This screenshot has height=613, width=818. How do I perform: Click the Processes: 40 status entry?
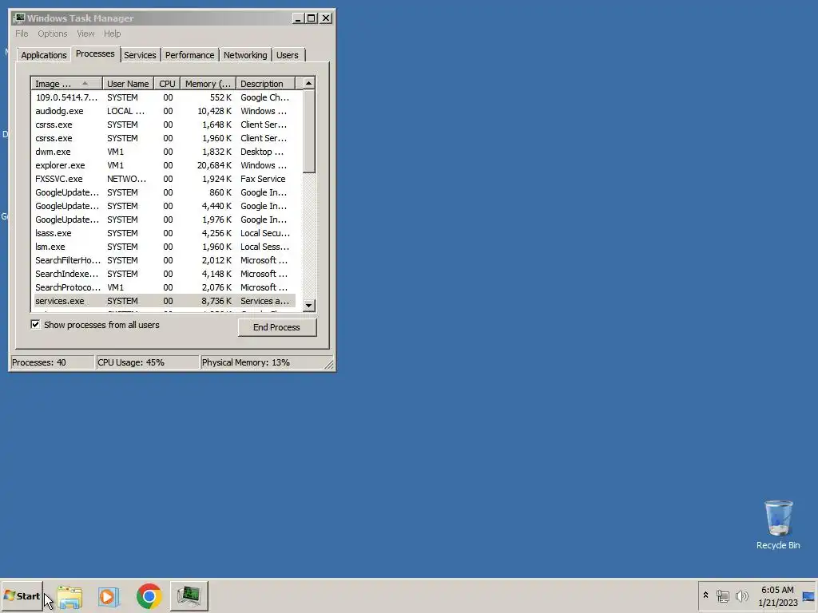(52, 362)
